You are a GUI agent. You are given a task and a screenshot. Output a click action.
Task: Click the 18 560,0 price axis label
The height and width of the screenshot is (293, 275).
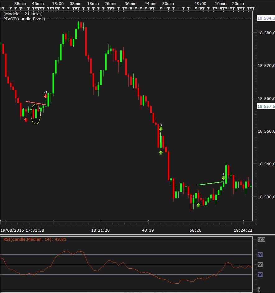pyautogui.click(x=266, y=98)
